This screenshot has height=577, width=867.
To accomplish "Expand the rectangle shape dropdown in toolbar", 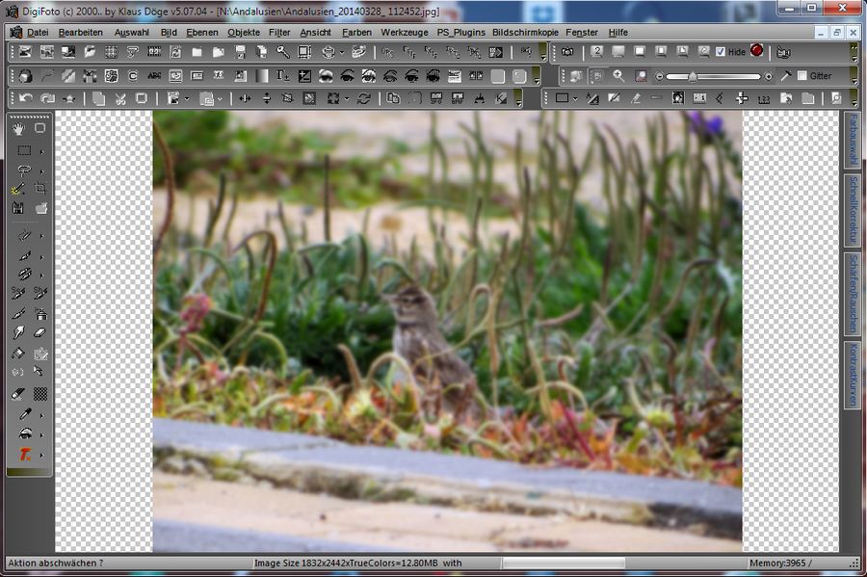I will (574, 98).
